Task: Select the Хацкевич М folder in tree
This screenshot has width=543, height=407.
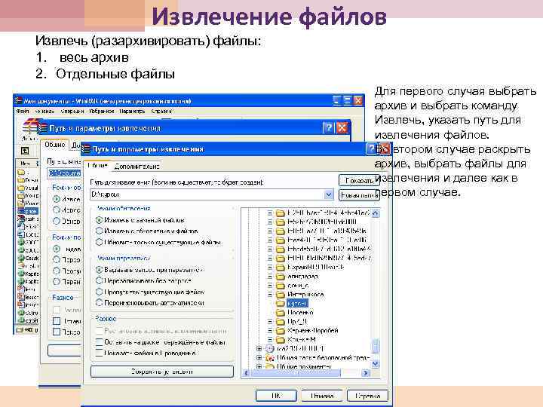Action: click(301, 339)
